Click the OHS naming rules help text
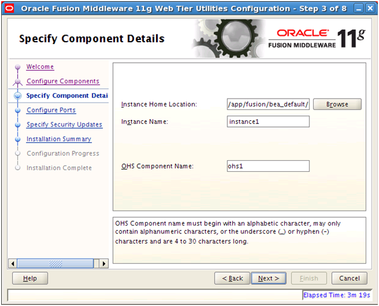The width and height of the screenshot is (379, 306). (x=228, y=232)
